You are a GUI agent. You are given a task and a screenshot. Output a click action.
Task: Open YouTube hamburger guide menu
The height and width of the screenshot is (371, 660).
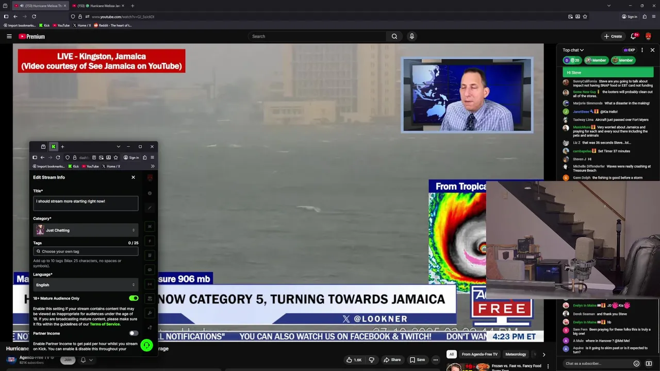tap(9, 37)
